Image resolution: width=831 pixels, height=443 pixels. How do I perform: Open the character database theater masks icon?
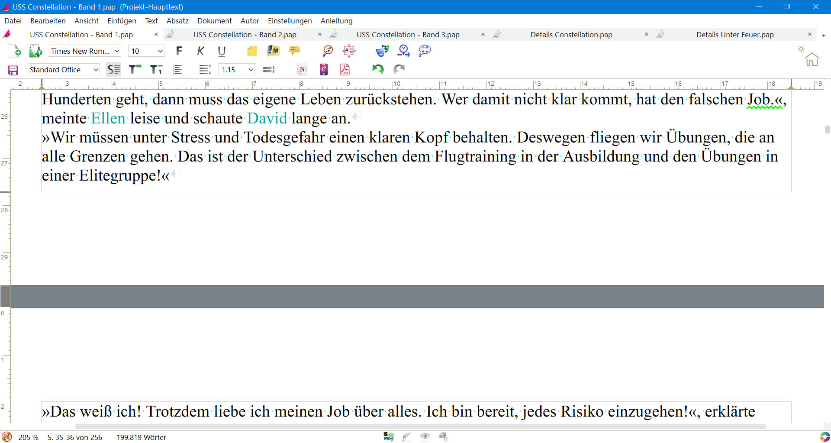point(382,51)
